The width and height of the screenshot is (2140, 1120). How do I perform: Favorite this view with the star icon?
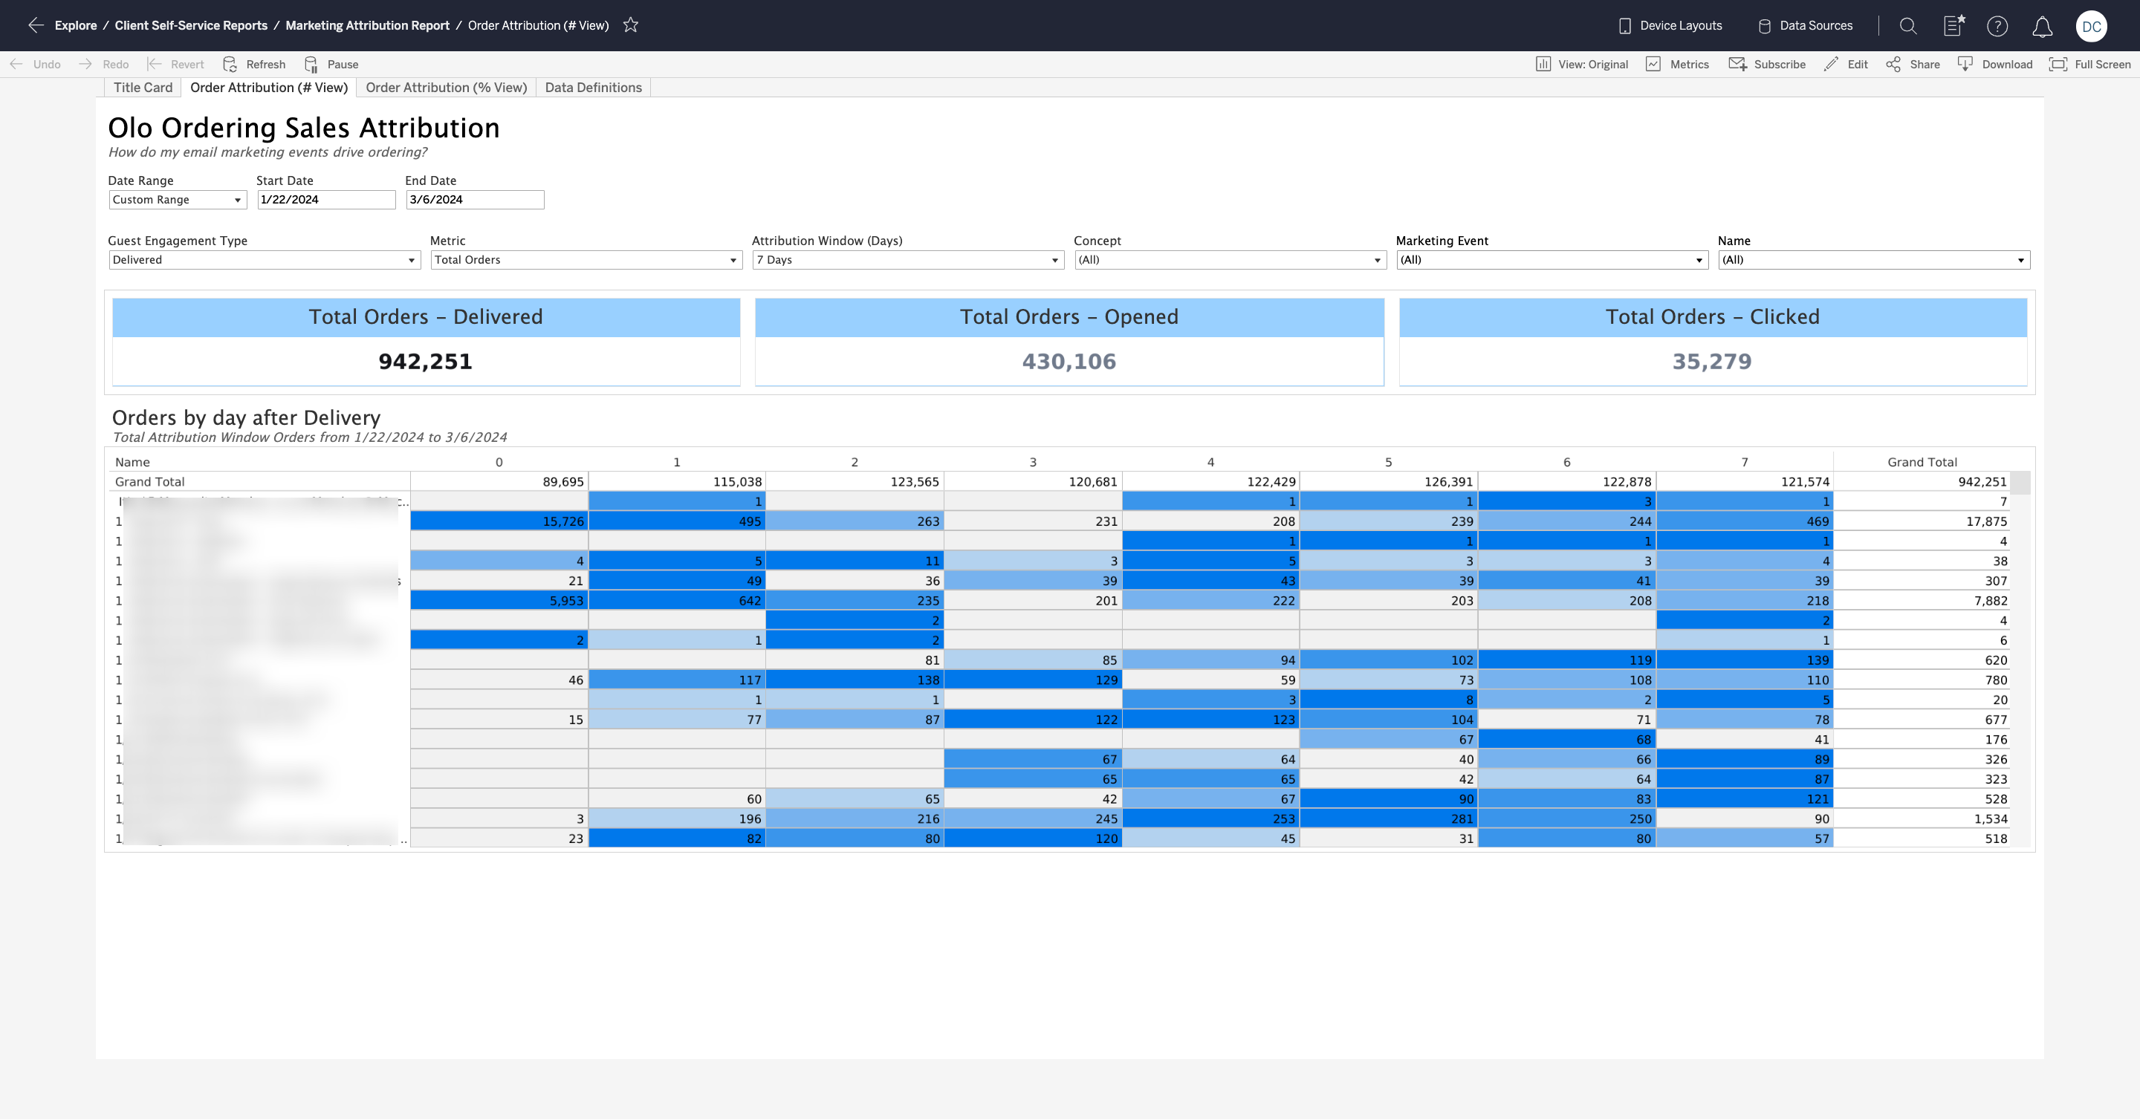[631, 25]
